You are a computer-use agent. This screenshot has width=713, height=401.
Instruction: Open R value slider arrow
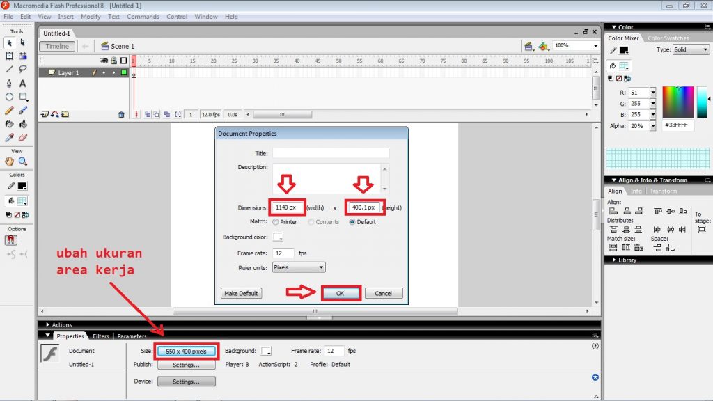click(653, 93)
